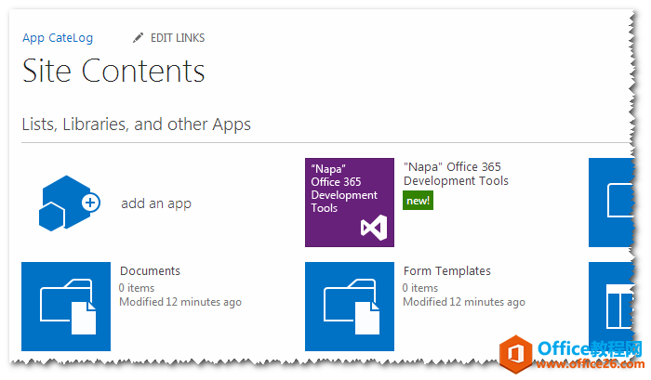Image resolution: width=651 pixels, height=380 pixels.
Task: Select the 'add an app' text link
Action: click(x=156, y=203)
